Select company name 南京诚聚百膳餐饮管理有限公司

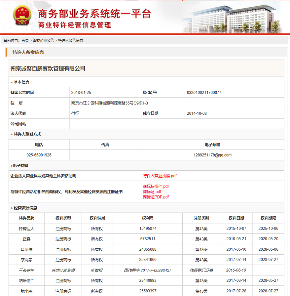(x=48, y=68)
